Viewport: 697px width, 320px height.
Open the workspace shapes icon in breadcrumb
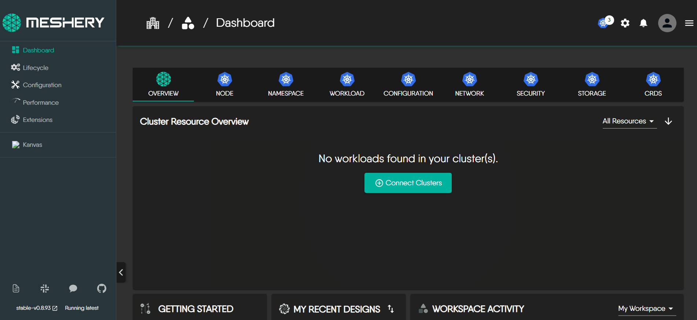[x=188, y=23]
